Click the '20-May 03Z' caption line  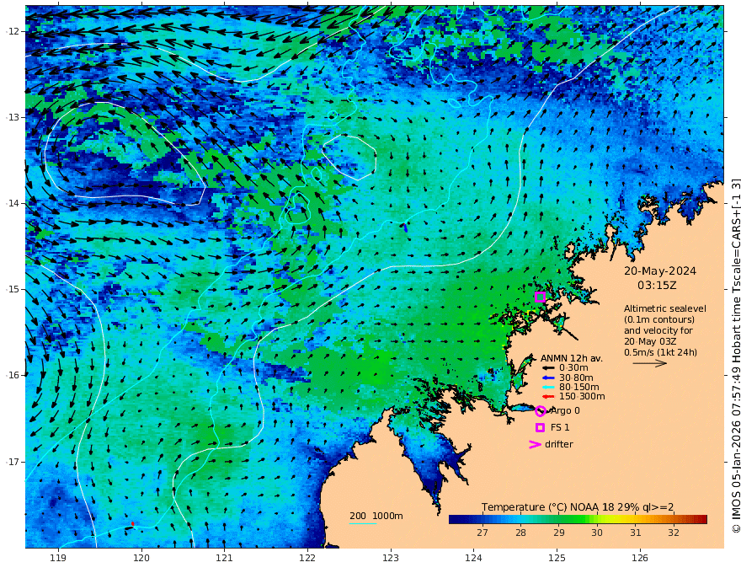[x=650, y=341]
